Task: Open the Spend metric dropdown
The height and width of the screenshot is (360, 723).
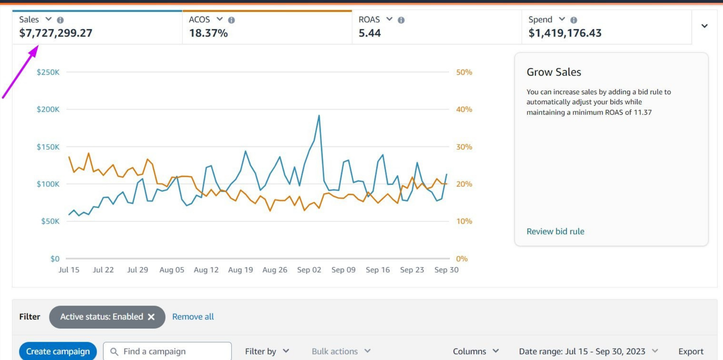Action: (562, 19)
